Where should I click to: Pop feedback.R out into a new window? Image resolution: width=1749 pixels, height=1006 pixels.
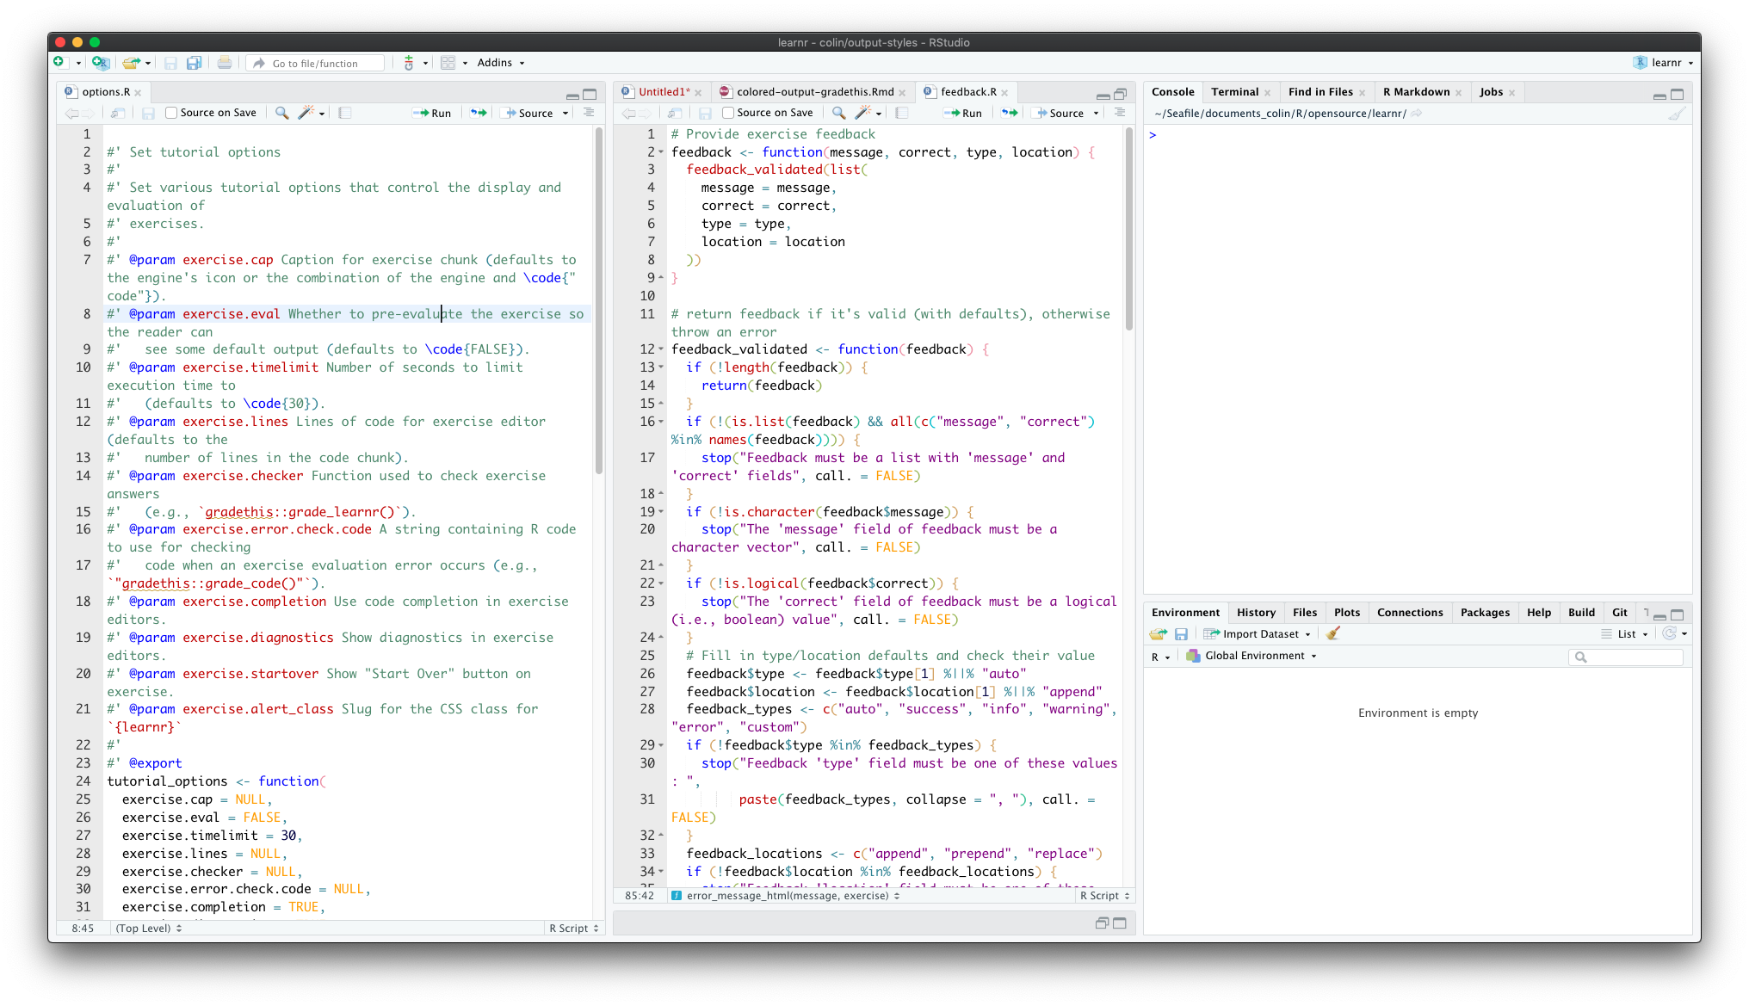tap(676, 113)
